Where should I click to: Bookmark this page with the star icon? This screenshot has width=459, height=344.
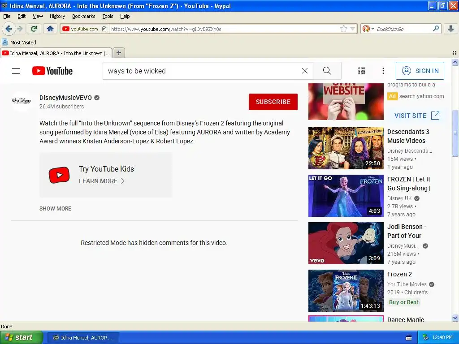(x=344, y=29)
